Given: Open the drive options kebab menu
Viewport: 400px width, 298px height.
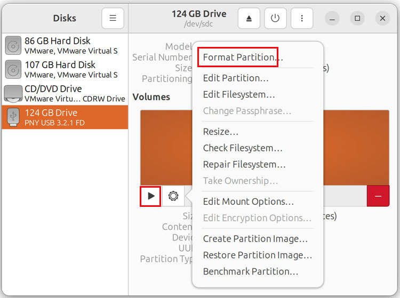Looking at the screenshot, I should coord(302,18).
